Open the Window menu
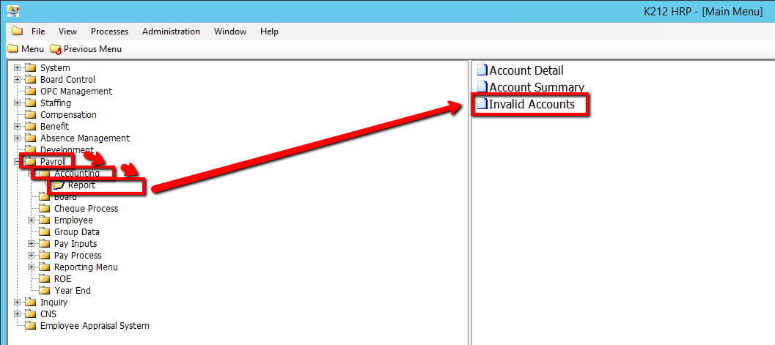The height and width of the screenshot is (345, 775). click(x=229, y=31)
